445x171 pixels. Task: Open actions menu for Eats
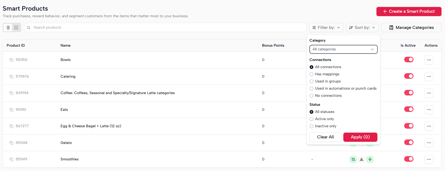tap(429, 110)
